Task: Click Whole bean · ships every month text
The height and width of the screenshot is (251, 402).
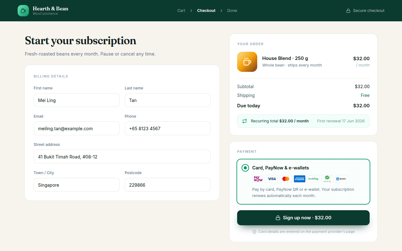Action: (292, 65)
